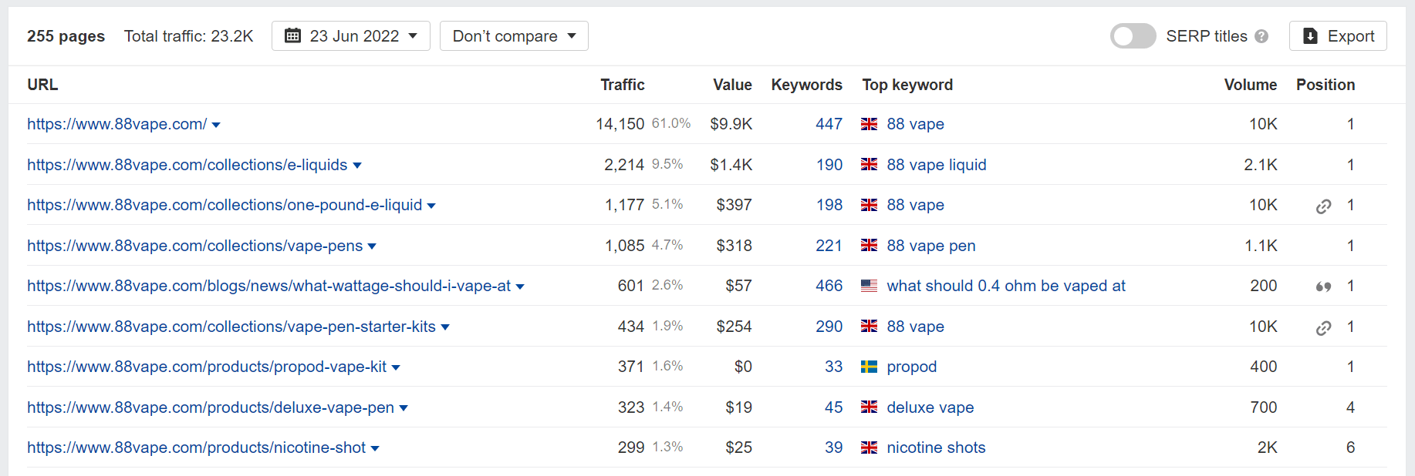Expand the caret after the vape-pen-starter-kits URL
The width and height of the screenshot is (1415, 476).
(445, 327)
